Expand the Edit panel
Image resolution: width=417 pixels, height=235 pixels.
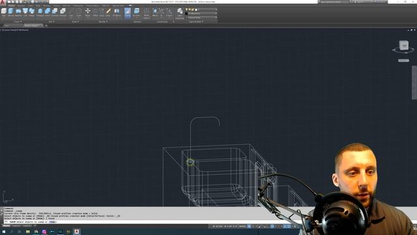click(x=51, y=22)
